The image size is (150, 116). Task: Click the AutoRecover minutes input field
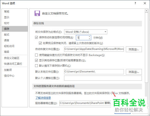tap(82, 38)
